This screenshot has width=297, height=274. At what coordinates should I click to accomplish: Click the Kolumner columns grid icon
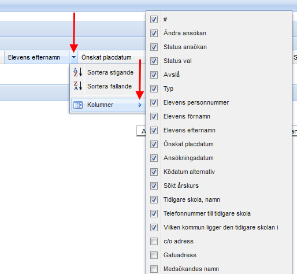pos(78,105)
